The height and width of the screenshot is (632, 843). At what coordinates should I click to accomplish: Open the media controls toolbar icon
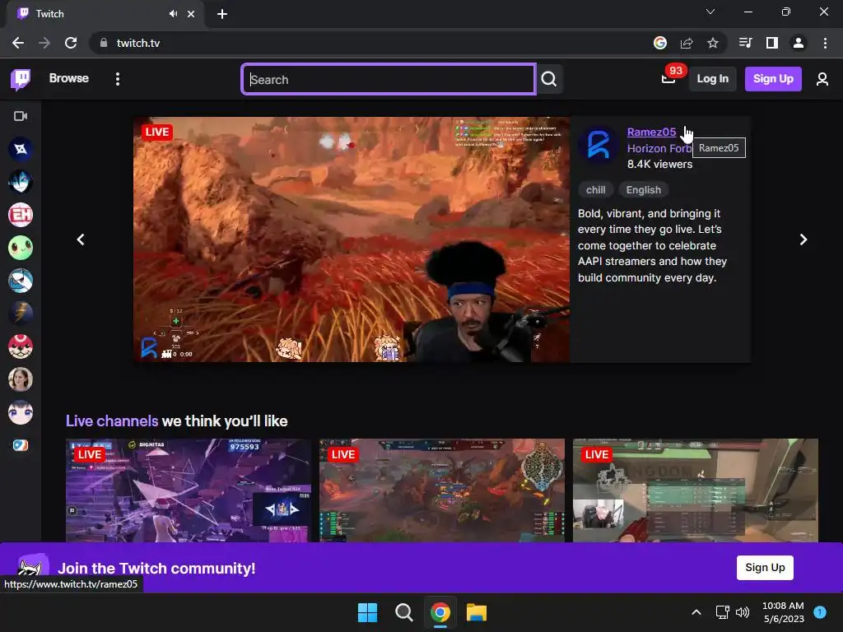(x=746, y=43)
